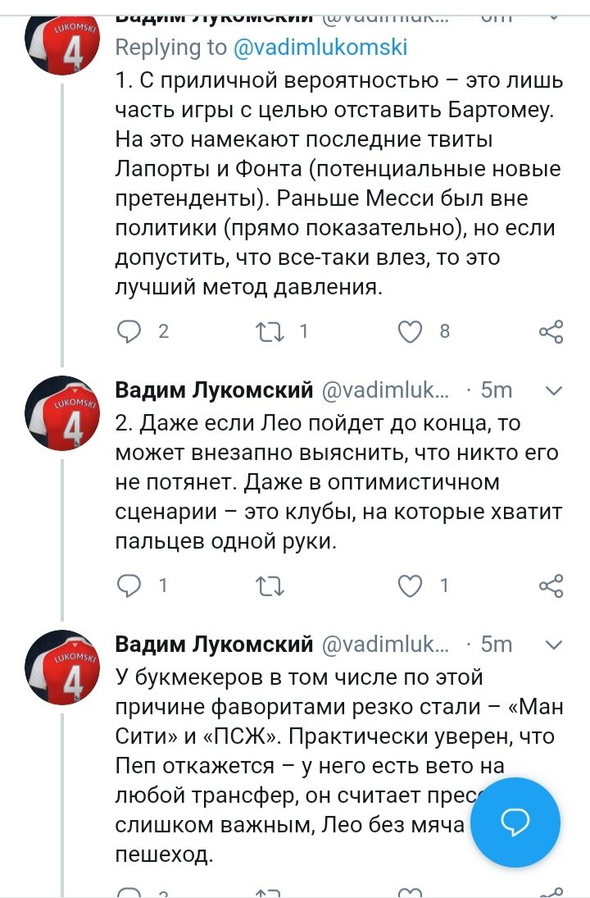Screen dimensions: 590x898
Task: Retweet the tweet starting with '2. Даже если Лео'
Action: point(268,586)
